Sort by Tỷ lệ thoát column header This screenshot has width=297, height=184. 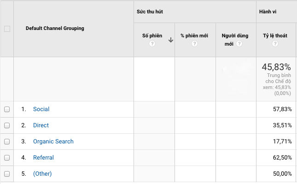pyautogui.click(x=275, y=36)
